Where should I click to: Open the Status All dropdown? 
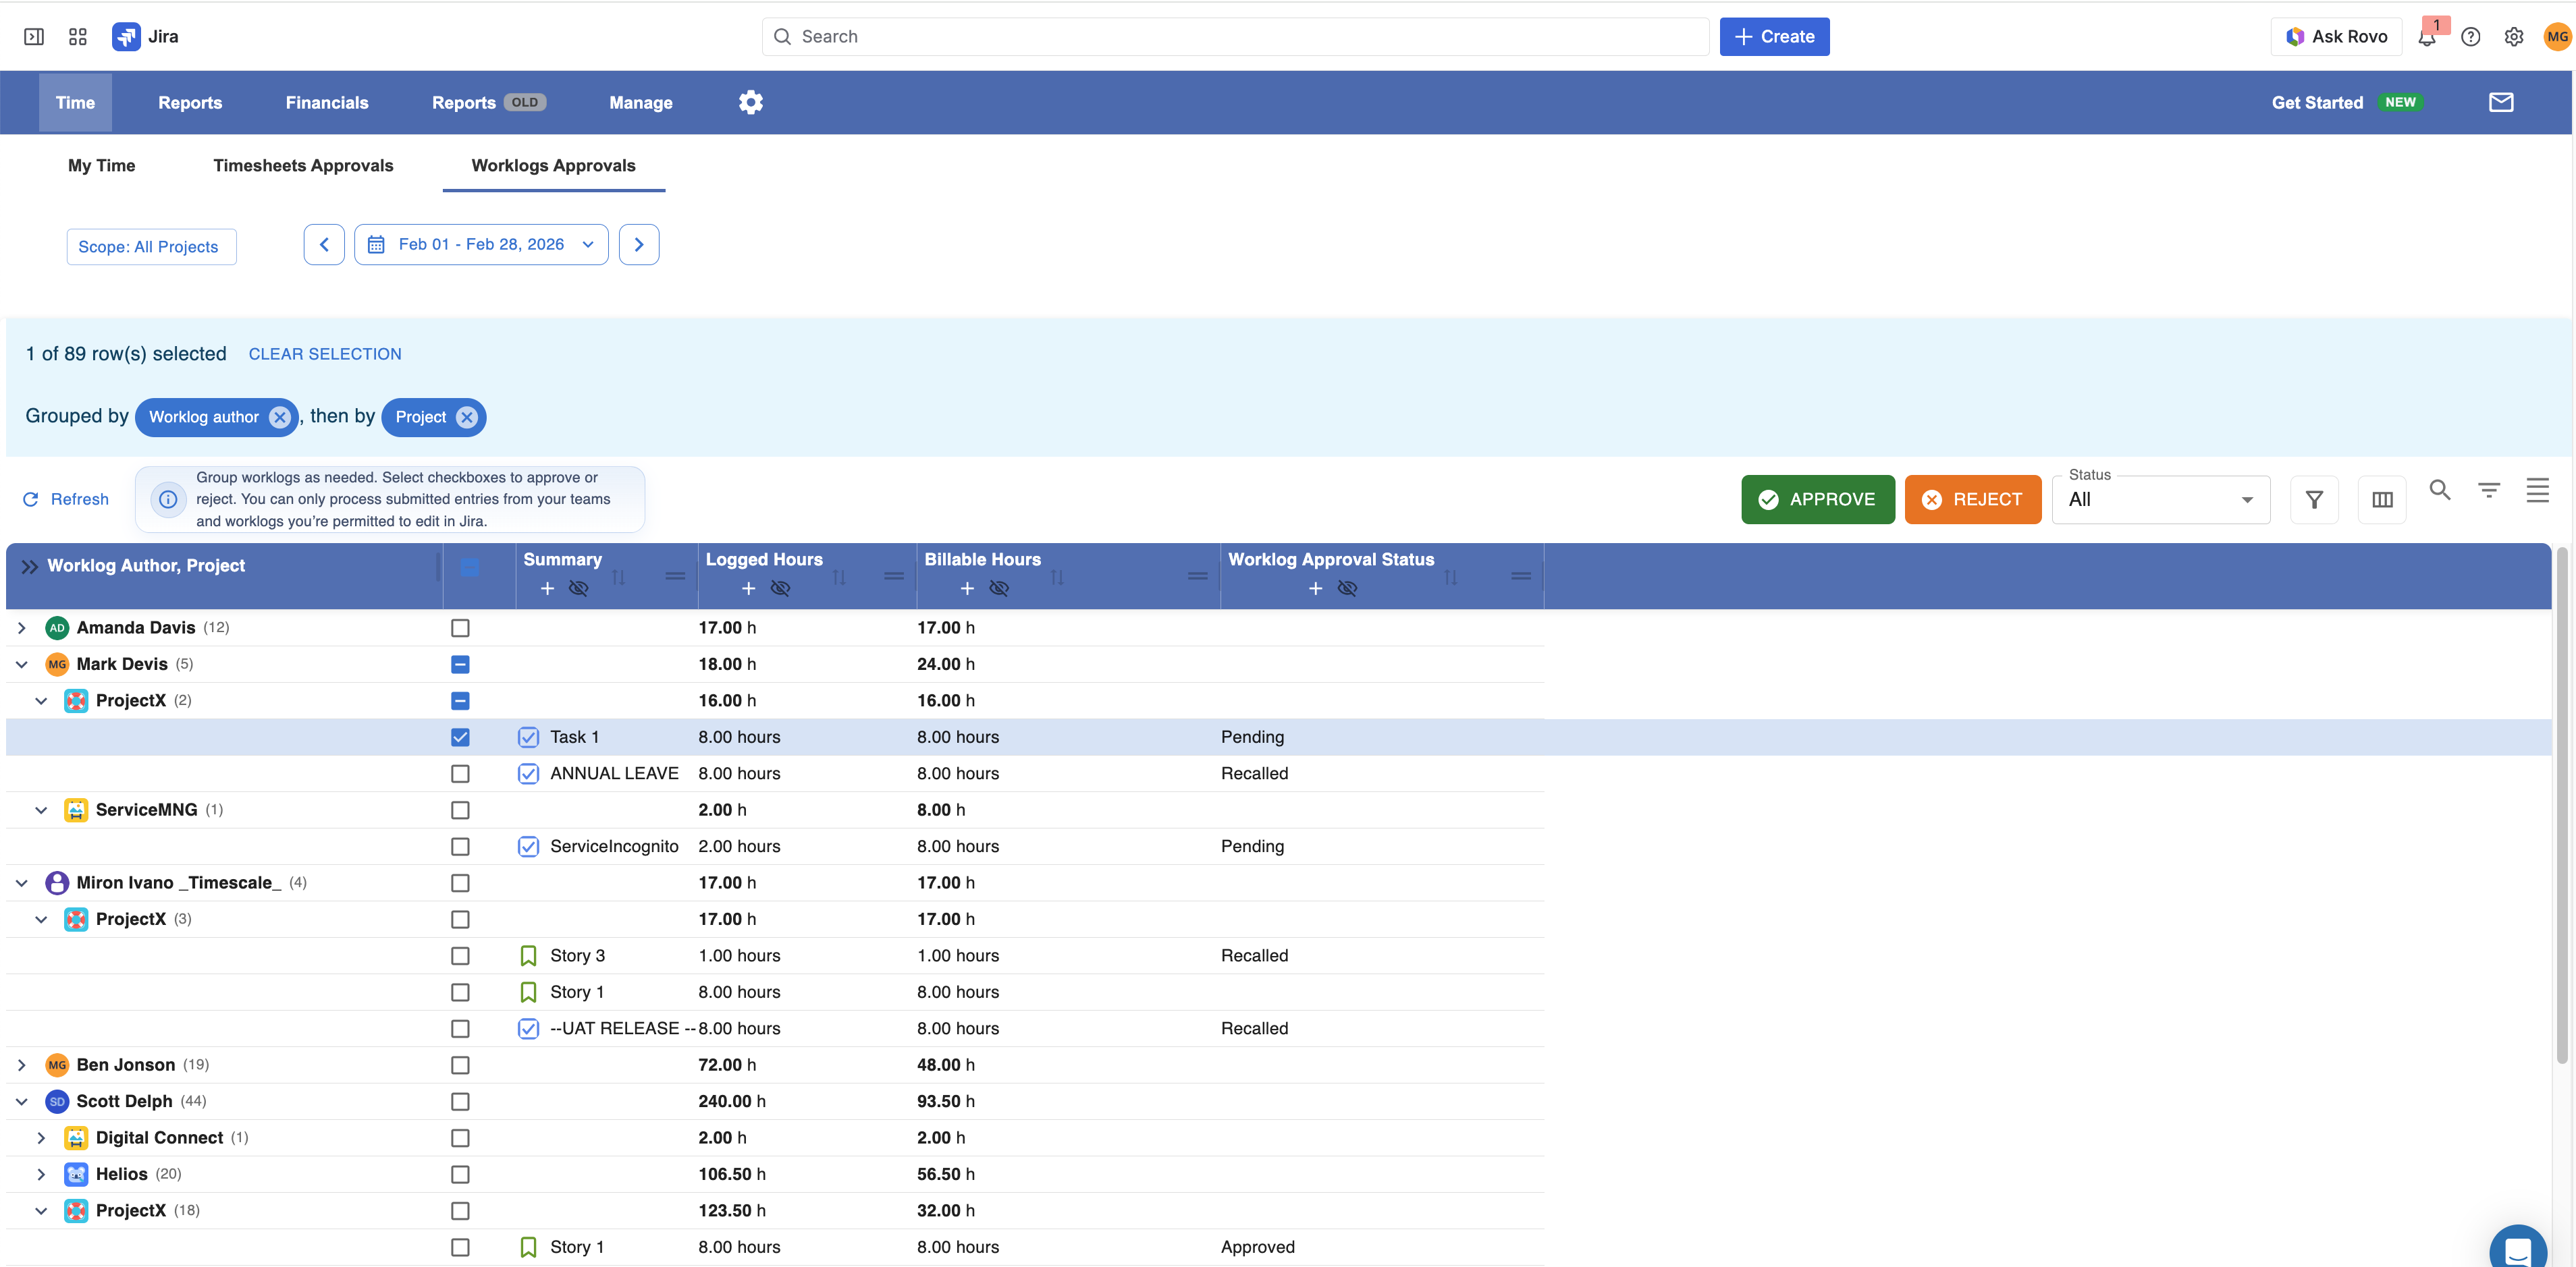click(2161, 500)
